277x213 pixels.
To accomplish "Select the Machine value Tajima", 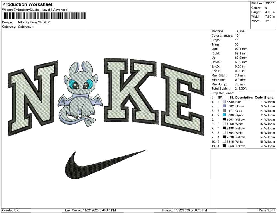I will pos(240,31).
